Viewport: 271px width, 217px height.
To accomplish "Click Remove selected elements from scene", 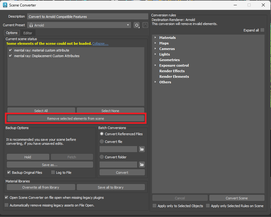I will (x=76, y=118).
